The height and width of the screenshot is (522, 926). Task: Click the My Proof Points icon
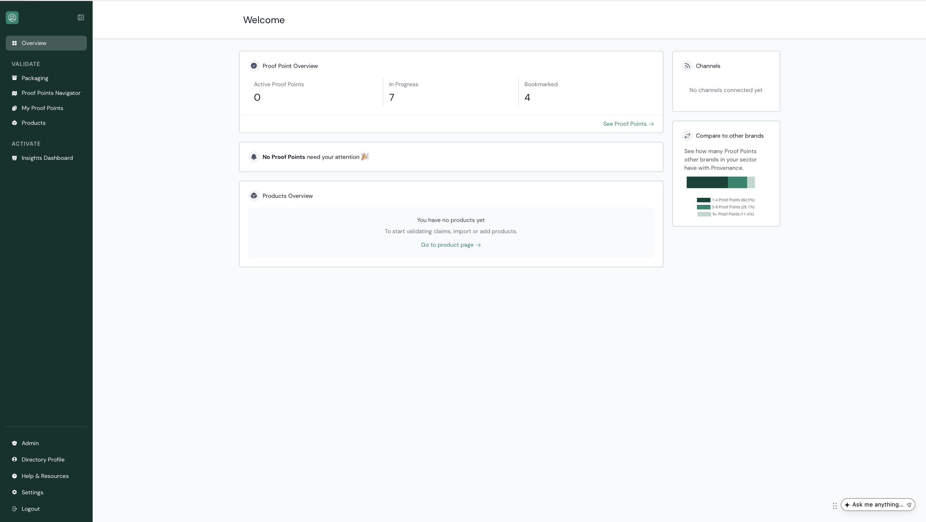[14, 108]
